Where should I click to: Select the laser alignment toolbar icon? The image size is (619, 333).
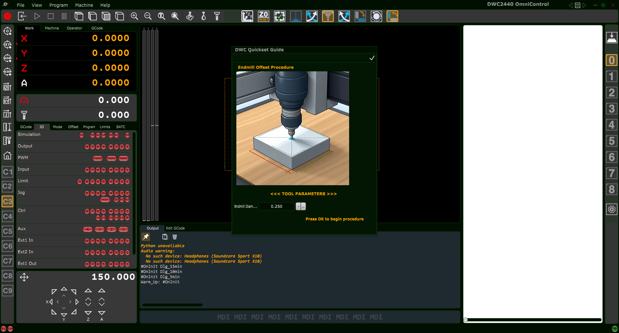tap(296, 16)
